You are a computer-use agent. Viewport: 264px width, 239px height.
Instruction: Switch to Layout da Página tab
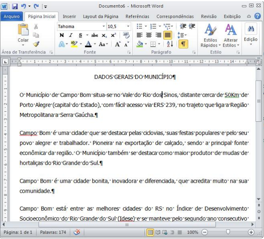[x=100, y=16]
